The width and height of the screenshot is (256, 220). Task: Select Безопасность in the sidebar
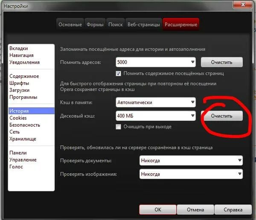coord(31,125)
